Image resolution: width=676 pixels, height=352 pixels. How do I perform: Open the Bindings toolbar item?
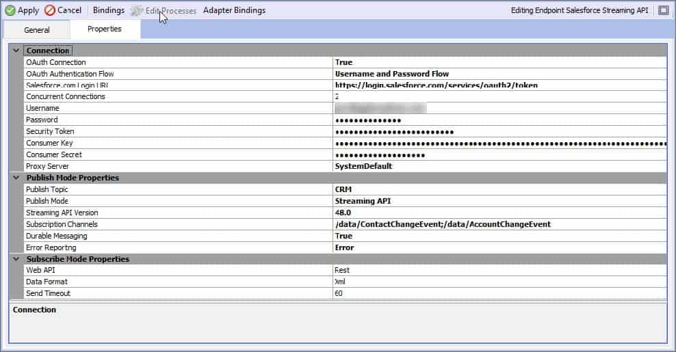[x=109, y=10]
